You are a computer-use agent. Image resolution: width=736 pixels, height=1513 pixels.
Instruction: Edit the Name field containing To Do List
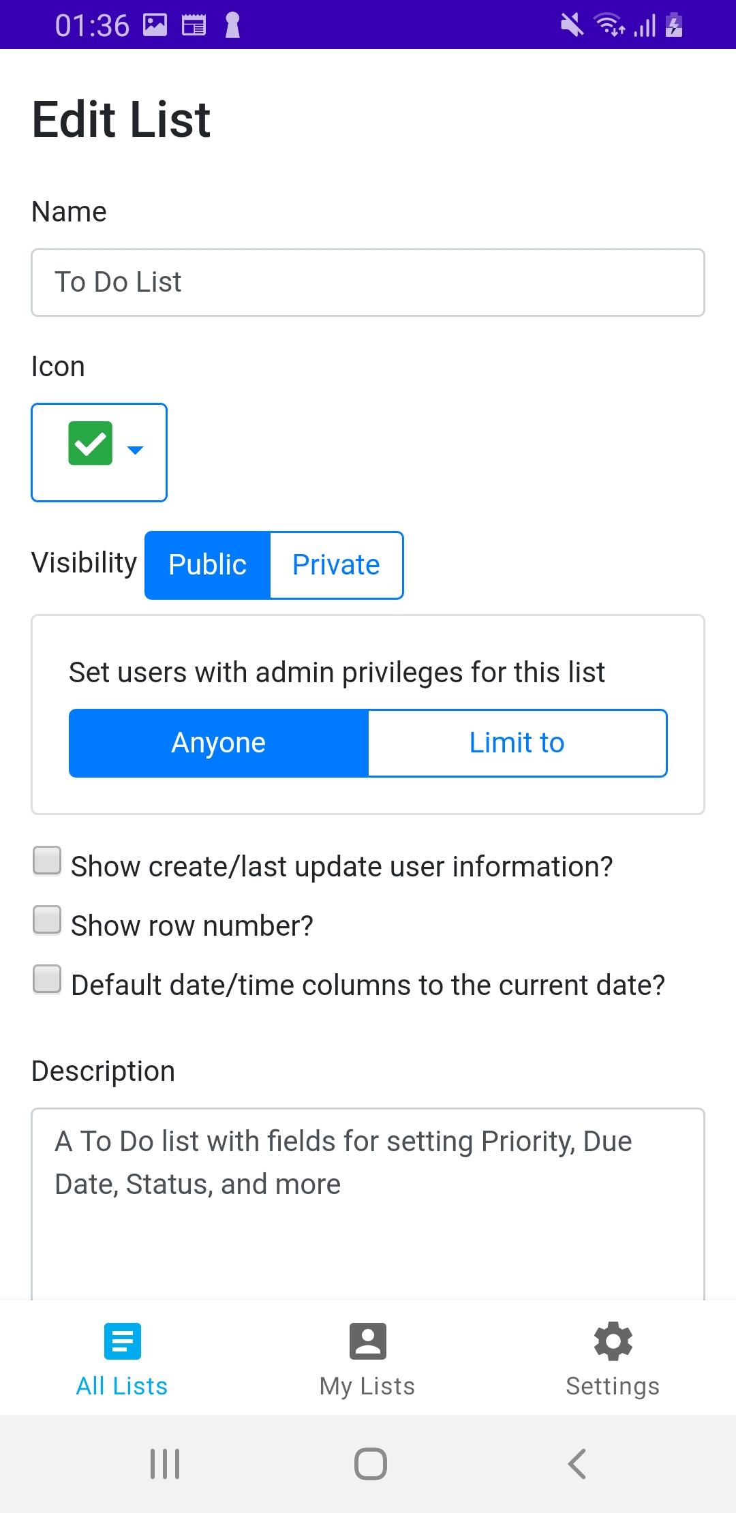[x=368, y=282]
